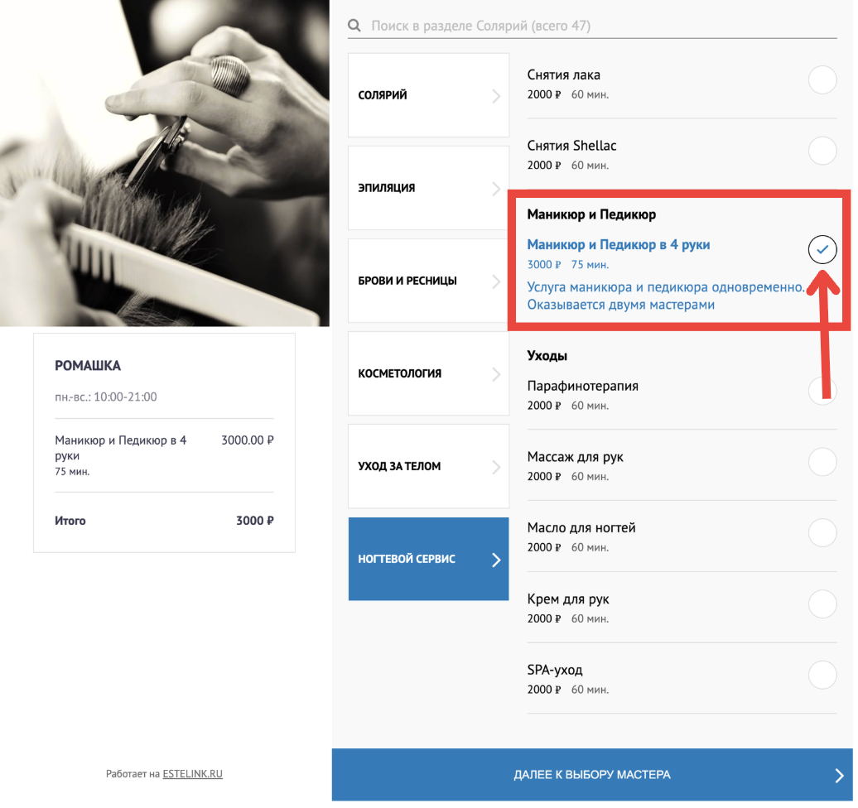Expand the Косметология category chevron
Image resolution: width=858 pixels, height=808 pixels.
point(496,374)
